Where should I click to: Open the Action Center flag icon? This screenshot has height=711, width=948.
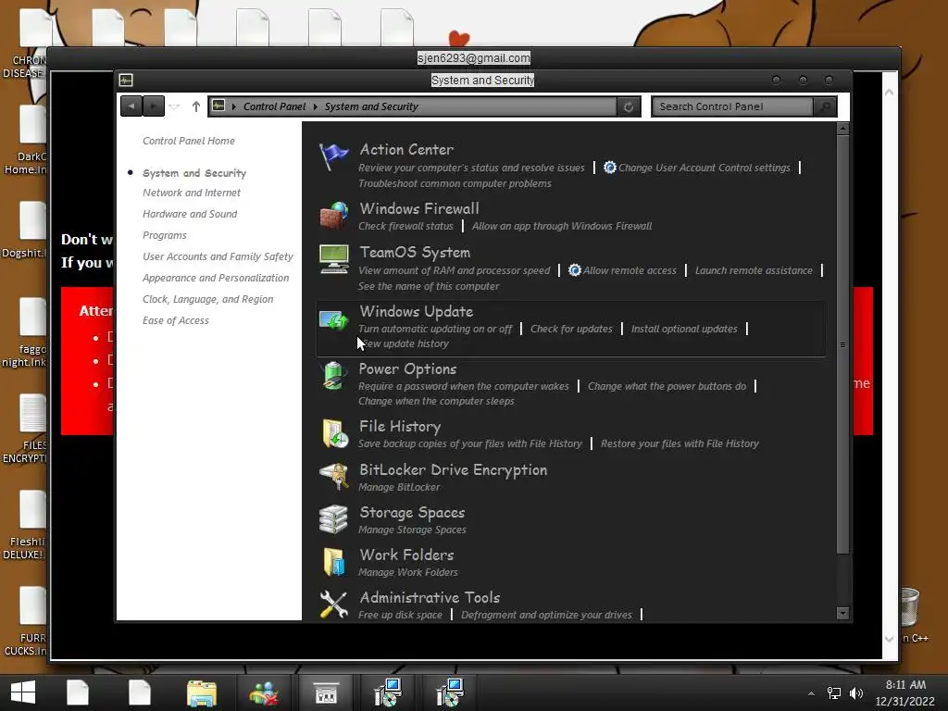[333, 157]
